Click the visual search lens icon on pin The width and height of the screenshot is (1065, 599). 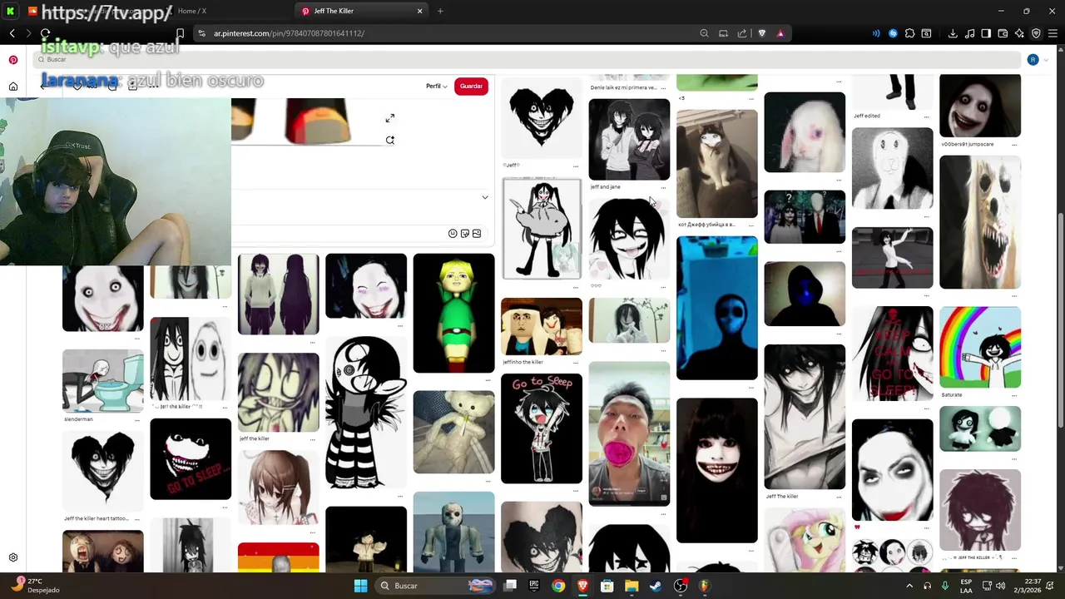(390, 140)
